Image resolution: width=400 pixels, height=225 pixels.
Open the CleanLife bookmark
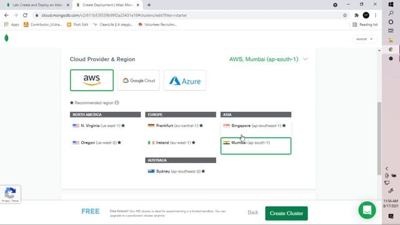point(113,24)
